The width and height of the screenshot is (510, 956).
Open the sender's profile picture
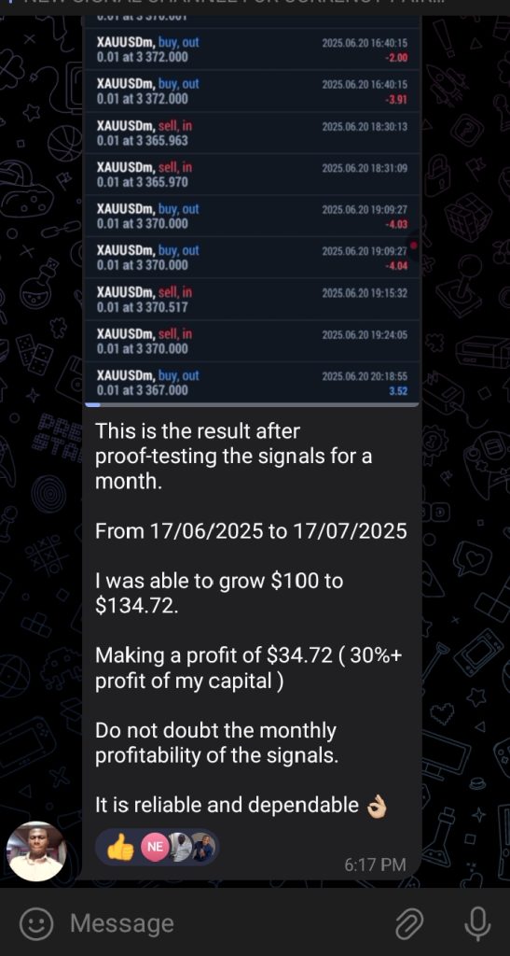36,851
